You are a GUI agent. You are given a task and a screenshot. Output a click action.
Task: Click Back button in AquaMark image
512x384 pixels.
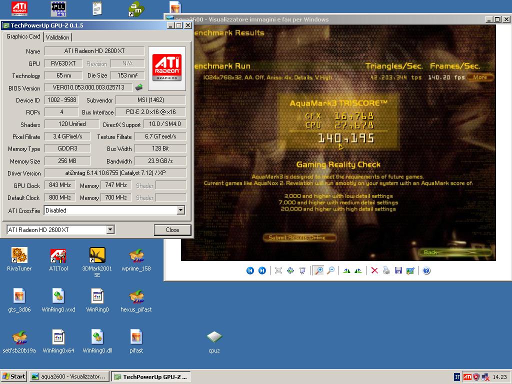(x=454, y=252)
